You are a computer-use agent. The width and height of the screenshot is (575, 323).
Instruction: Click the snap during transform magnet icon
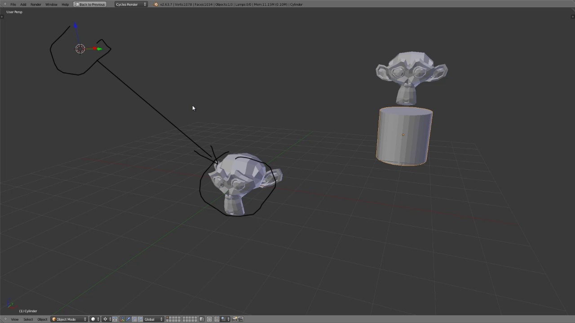tap(217, 319)
